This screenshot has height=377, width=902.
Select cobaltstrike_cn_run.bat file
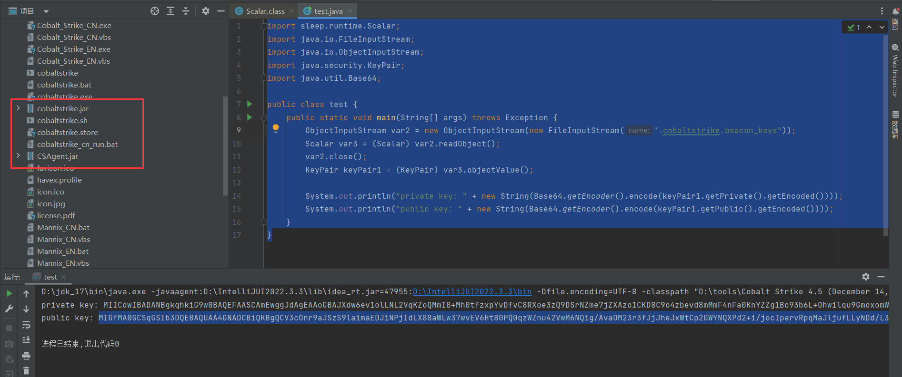(77, 144)
